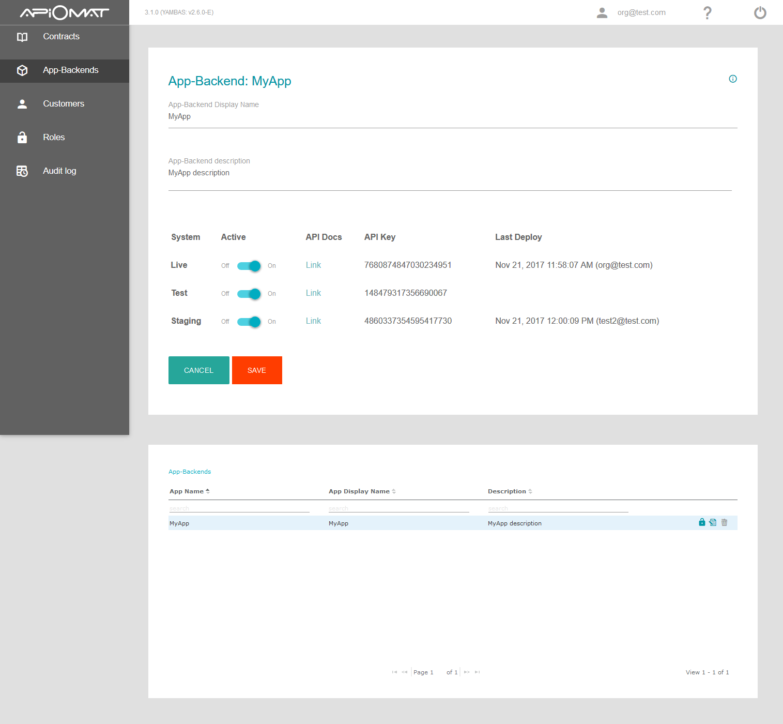Screen dimensions: 783x724
Task: Open help via question mark icon
Action: tap(708, 12)
